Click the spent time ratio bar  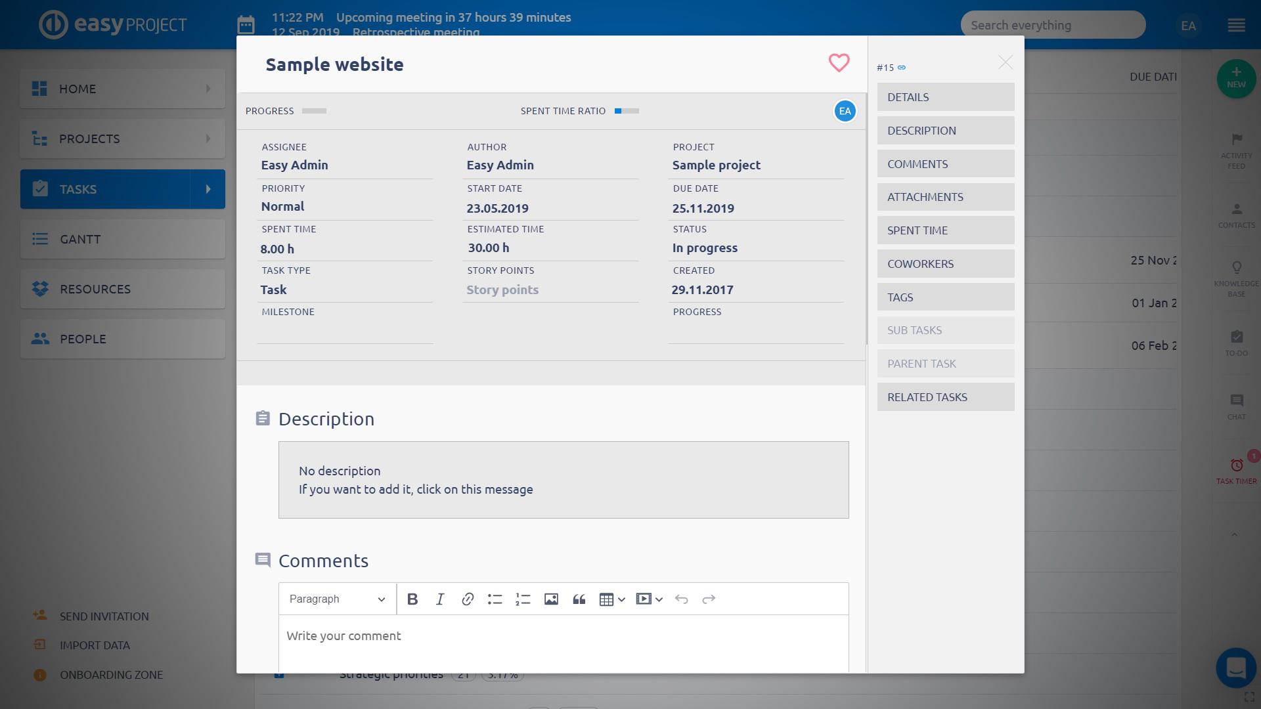pos(627,111)
